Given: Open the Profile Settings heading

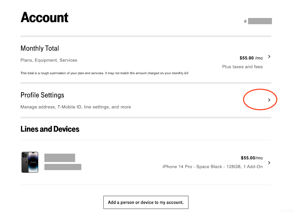Looking at the screenshot, I should [42, 95].
